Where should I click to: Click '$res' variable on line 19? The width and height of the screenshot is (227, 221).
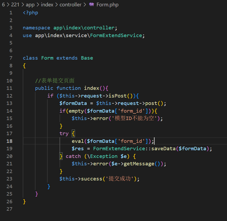click(78, 149)
